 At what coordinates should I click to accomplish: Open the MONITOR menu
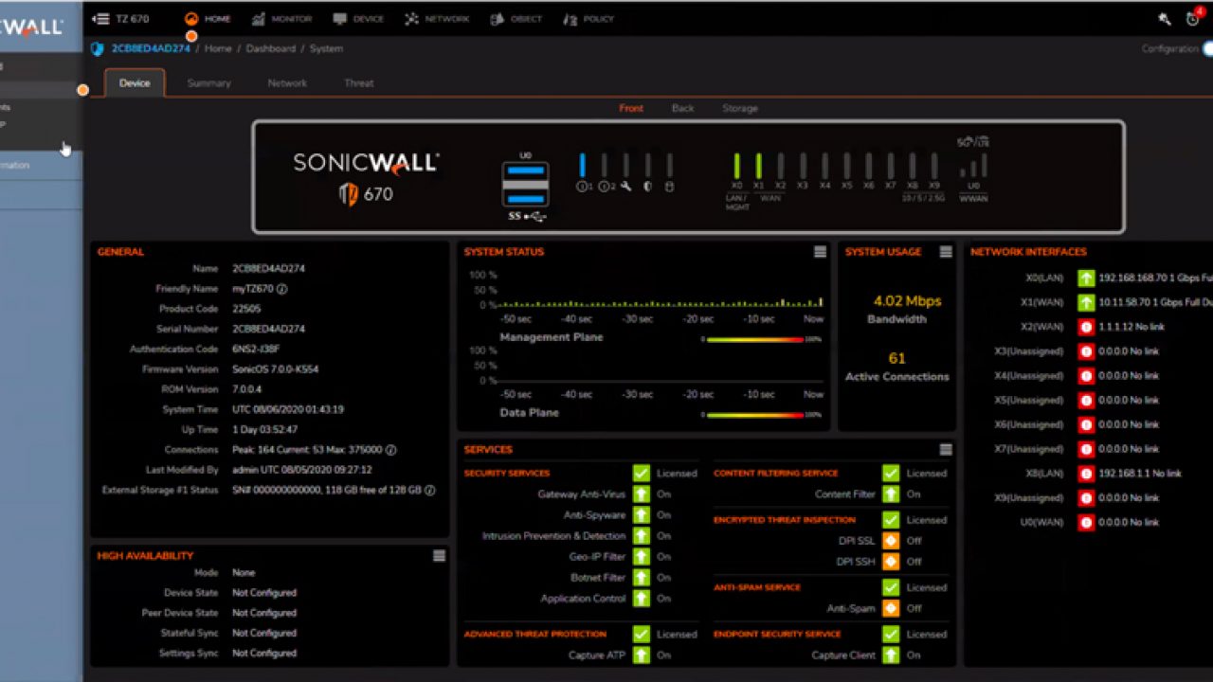click(281, 19)
